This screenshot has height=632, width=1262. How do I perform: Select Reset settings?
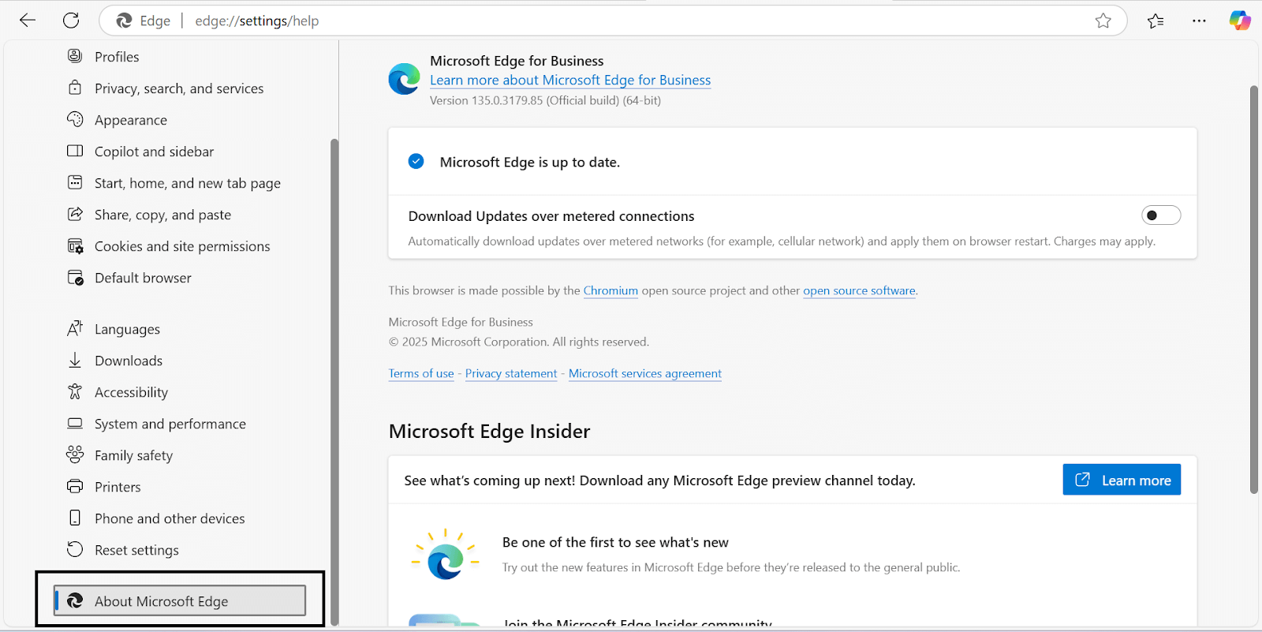[x=136, y=550]
